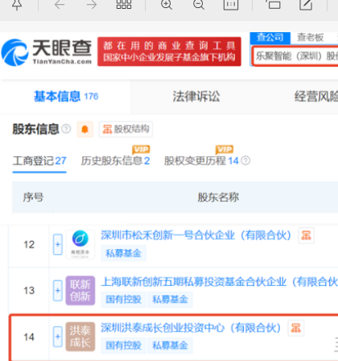Click the company search input field
This screenshot has width=338, height=361.
[295, 56]
